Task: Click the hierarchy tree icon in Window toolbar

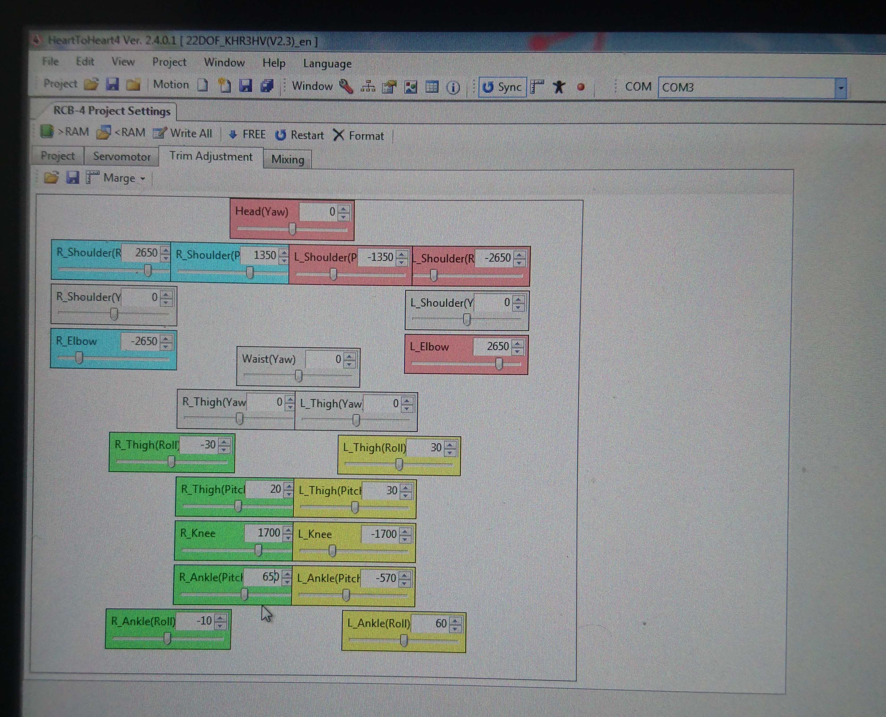Action: (368, 87)
